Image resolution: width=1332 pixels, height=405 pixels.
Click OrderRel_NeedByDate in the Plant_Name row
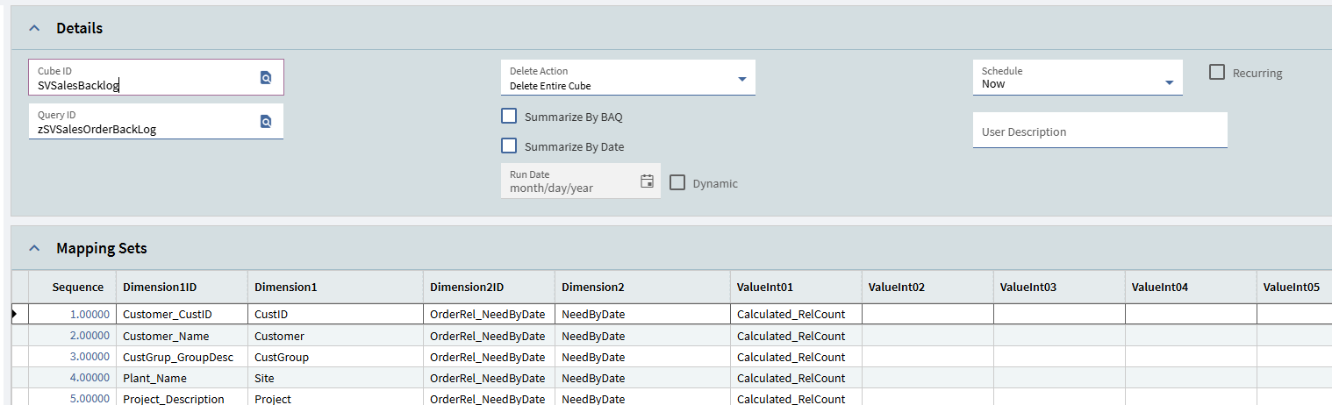tap(489, 378)
